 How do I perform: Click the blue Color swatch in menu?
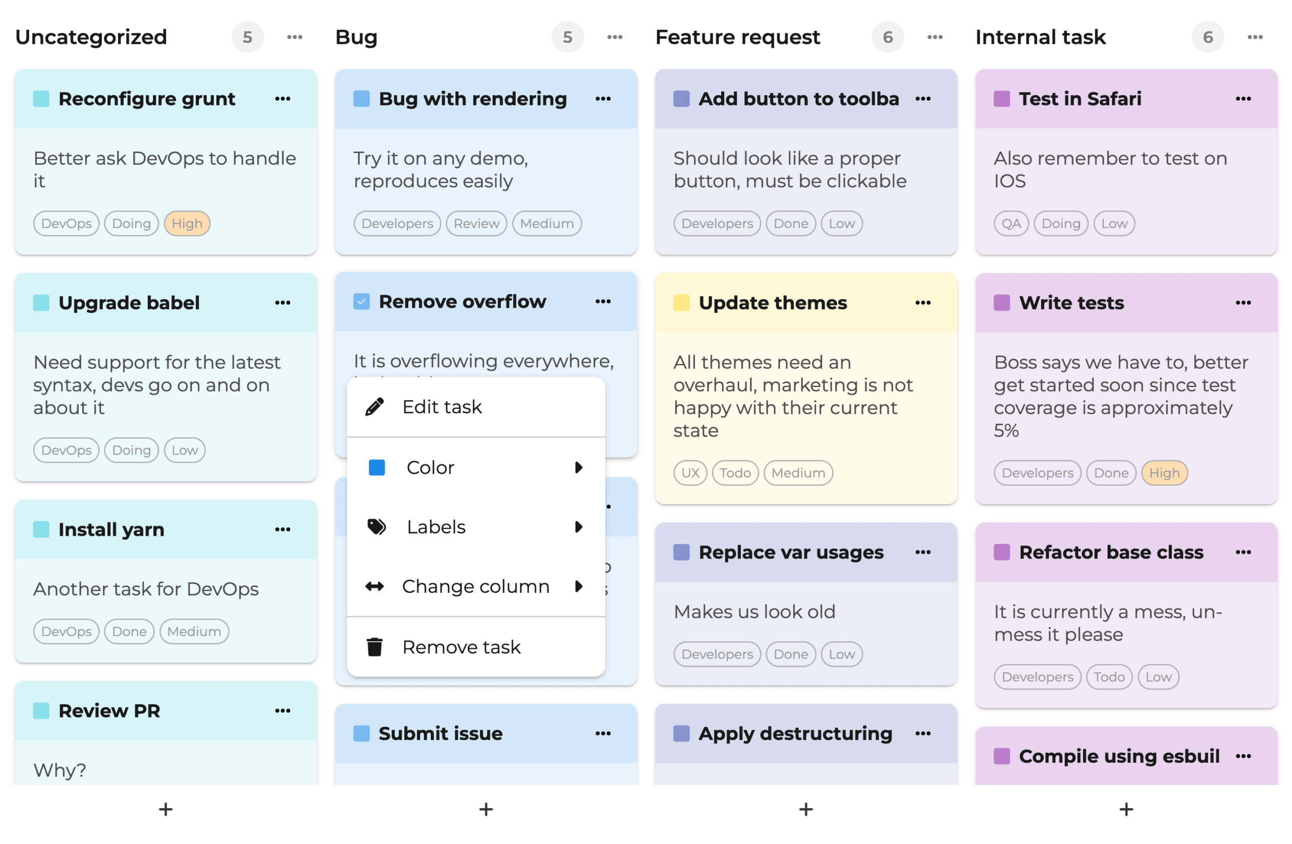tap(376, 467)
